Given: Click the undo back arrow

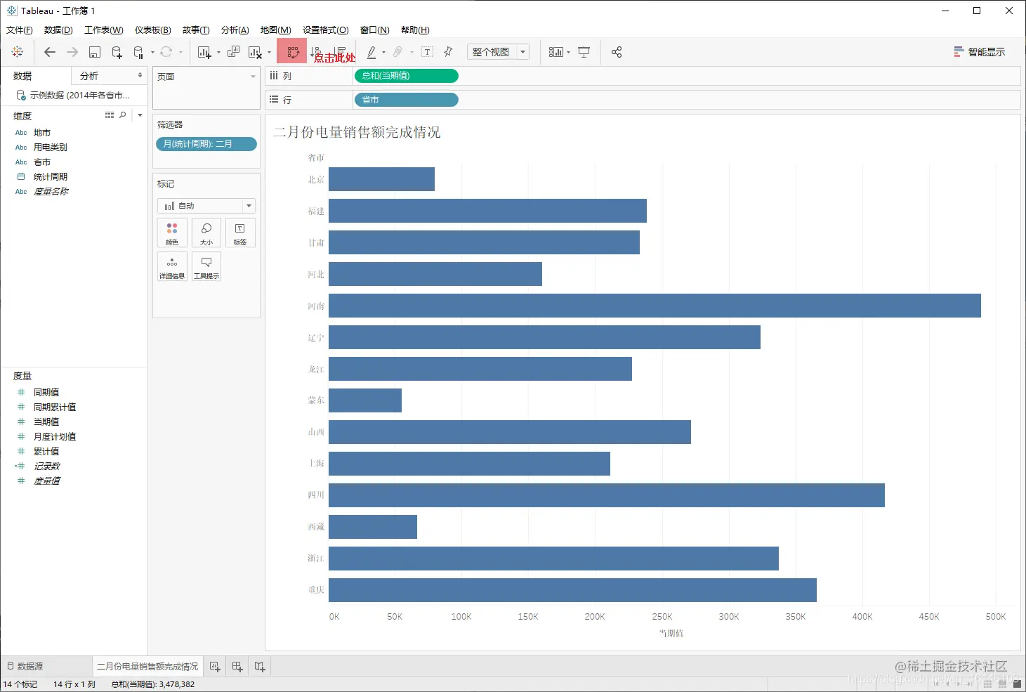Looking at the screenshot, I should 49,52.
